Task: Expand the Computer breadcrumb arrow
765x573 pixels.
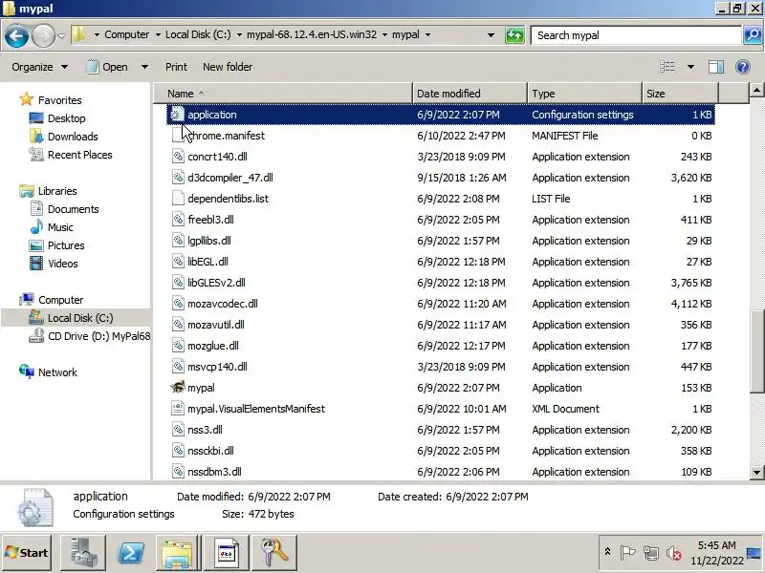Action: [158, 34]
